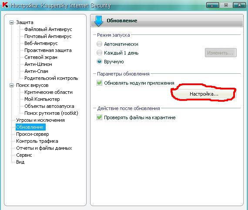248x210 pixels.
Task: Open Отчеты и файлы данных section
Action: 44,148
